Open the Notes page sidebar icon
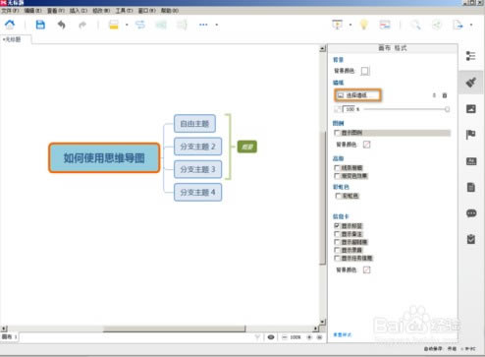 (471, 187)
